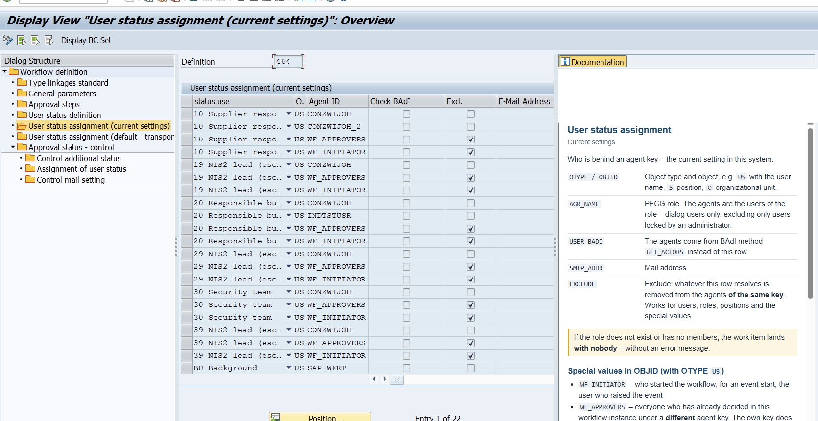Collapse the Workflow definition tree node
The width and height of the screenshot is (818, 421).
(5, 71)
